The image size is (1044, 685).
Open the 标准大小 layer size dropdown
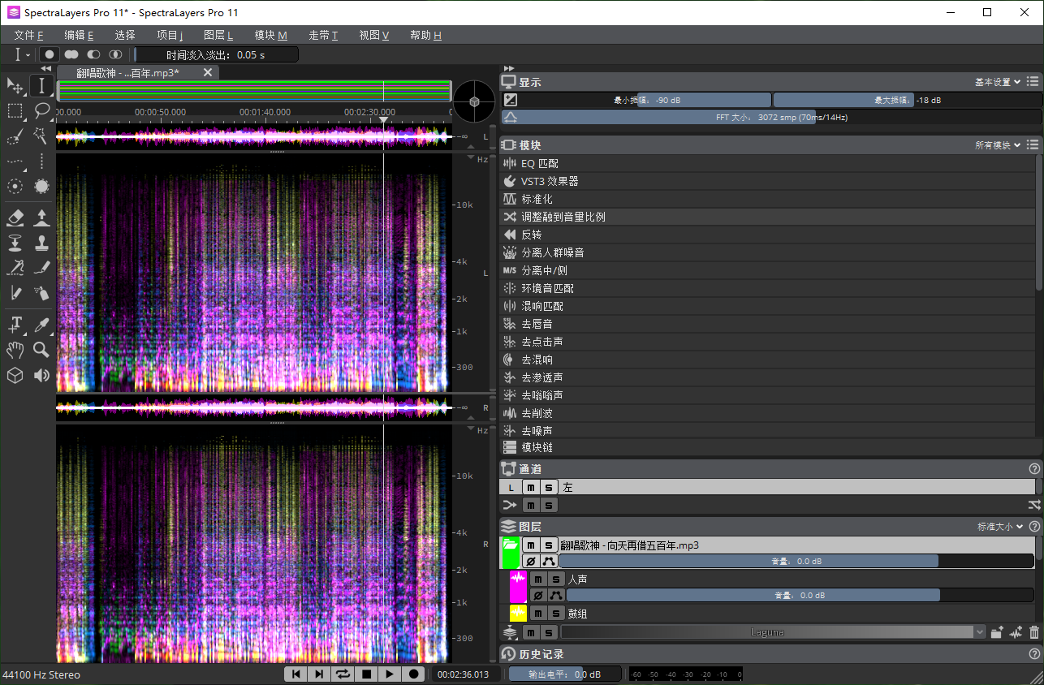[x=1000, y=527]
